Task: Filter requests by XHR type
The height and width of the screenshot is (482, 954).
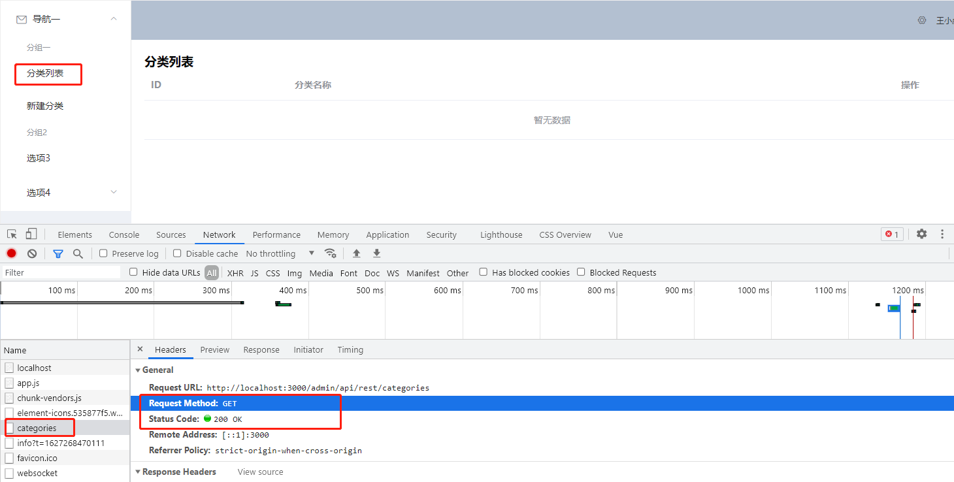Action: coord(235,273)
